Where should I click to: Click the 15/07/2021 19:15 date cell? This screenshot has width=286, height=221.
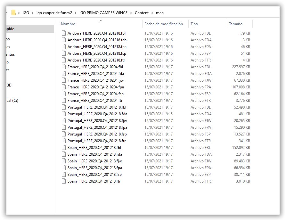point(159,114)
